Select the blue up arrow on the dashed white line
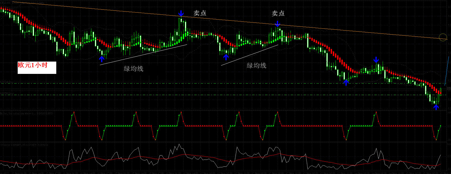 click(346, 82)
